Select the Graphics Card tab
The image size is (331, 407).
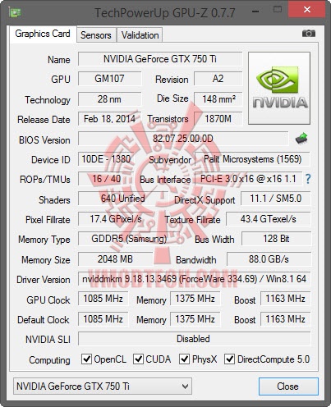(x=43, y=34)
